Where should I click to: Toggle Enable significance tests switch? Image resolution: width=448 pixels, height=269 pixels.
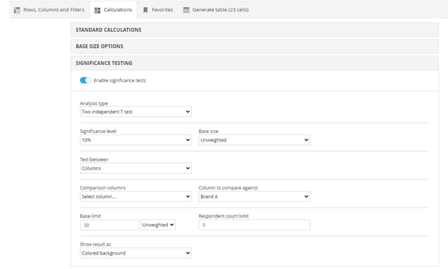[x=85, y=81]
